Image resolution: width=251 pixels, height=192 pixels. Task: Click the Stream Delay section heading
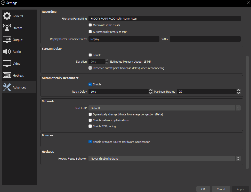click(52, 49)
